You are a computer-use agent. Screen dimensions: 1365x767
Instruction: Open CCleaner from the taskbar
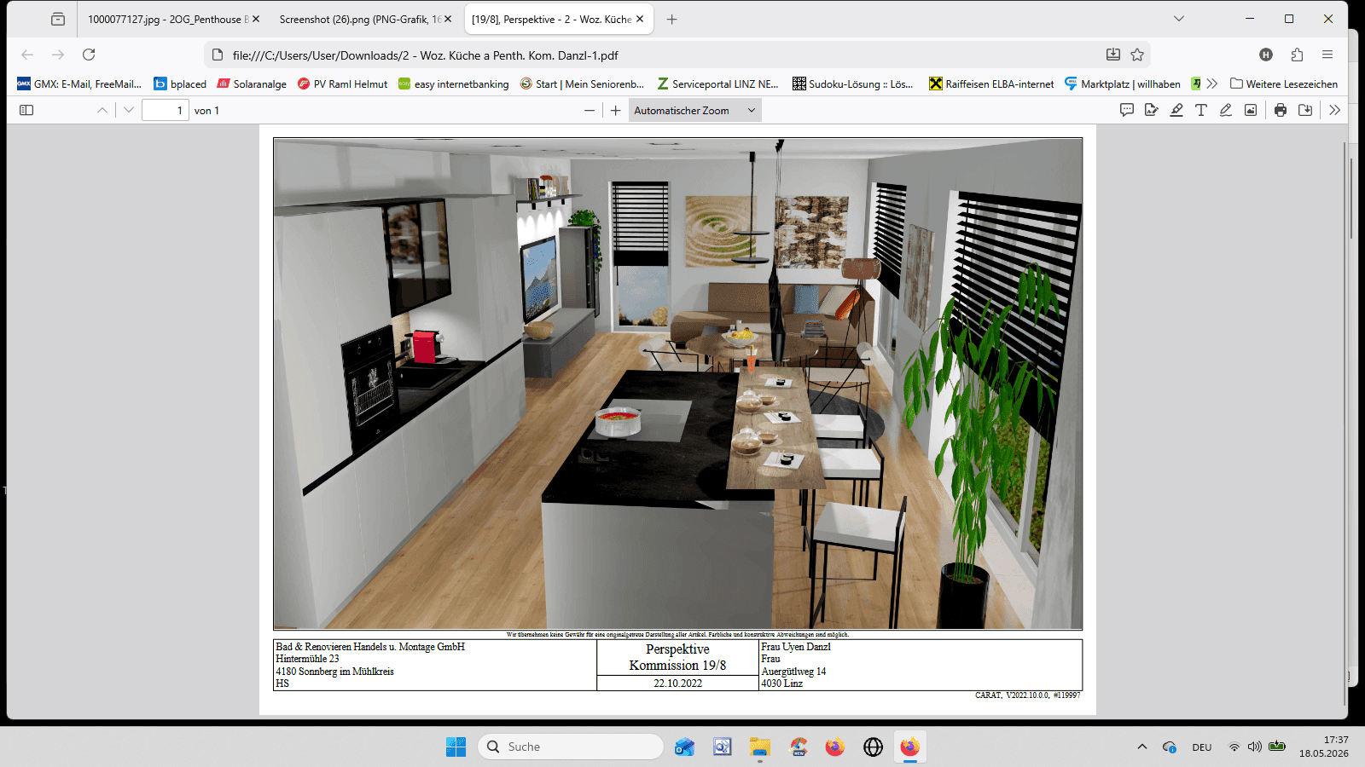coord(799,747)
